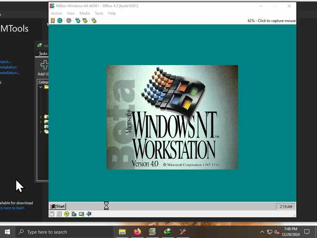Click the Windows NT Workstation splash image

coord(172,117)
